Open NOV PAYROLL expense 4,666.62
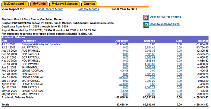 (150, 61)
